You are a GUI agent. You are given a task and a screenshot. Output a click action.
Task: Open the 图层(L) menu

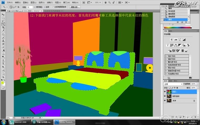click(x=33, y=2)
